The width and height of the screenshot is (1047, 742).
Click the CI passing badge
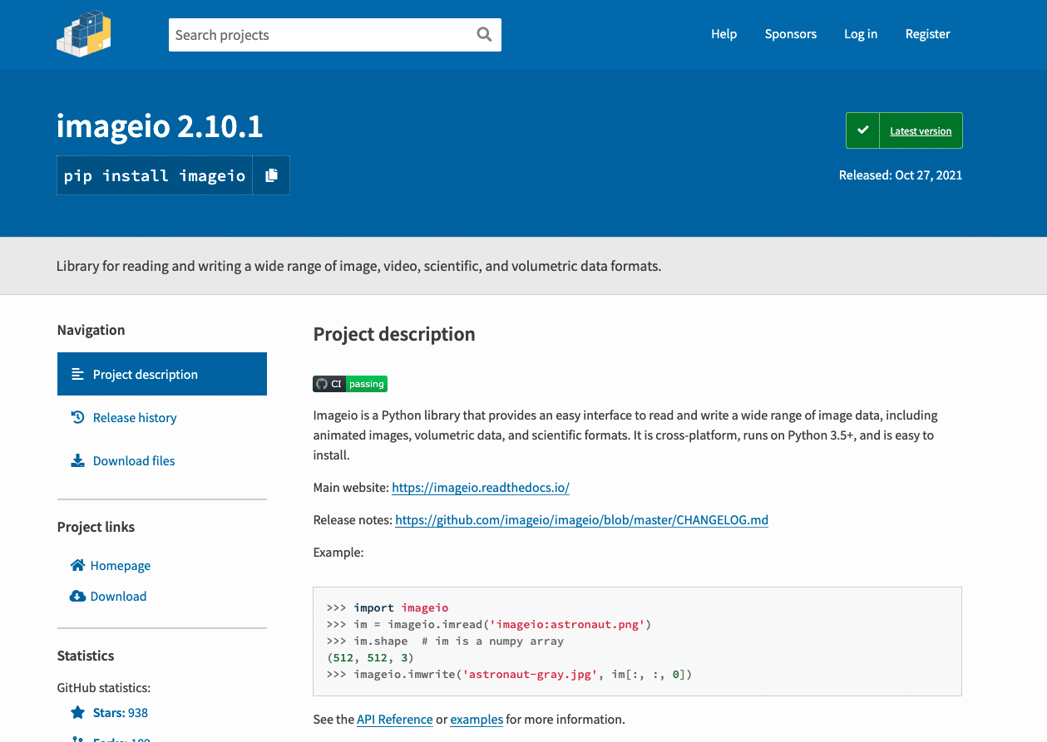pos(350,384)
